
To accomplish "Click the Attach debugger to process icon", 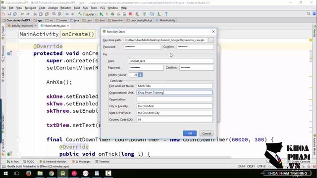I will (124, 14).
